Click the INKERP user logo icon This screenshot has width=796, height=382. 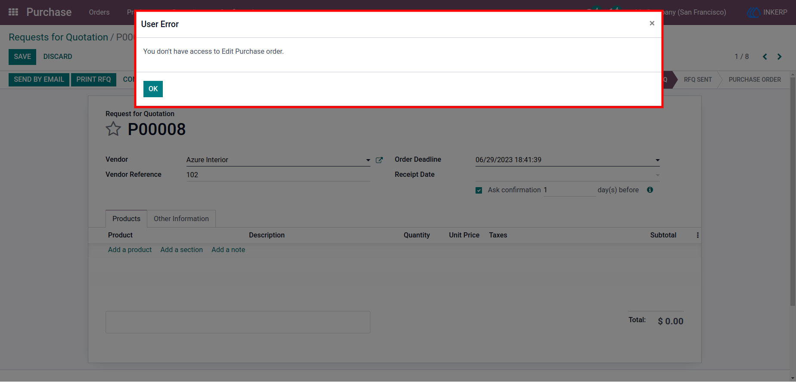(x=754, y=12)
